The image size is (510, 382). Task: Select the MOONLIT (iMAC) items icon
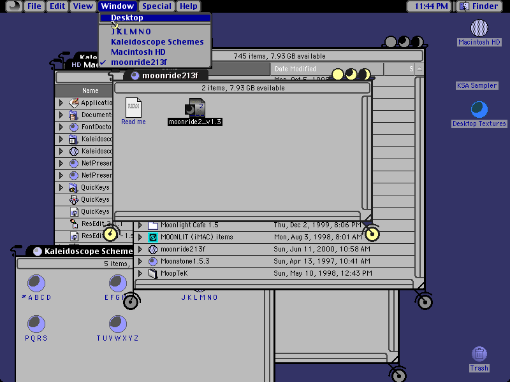point(153,237)
